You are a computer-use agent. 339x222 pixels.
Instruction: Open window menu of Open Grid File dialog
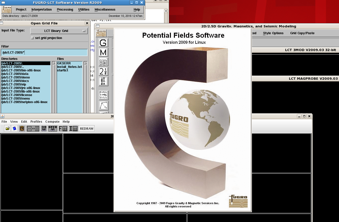pyautogui.click(x=2, y=23)
